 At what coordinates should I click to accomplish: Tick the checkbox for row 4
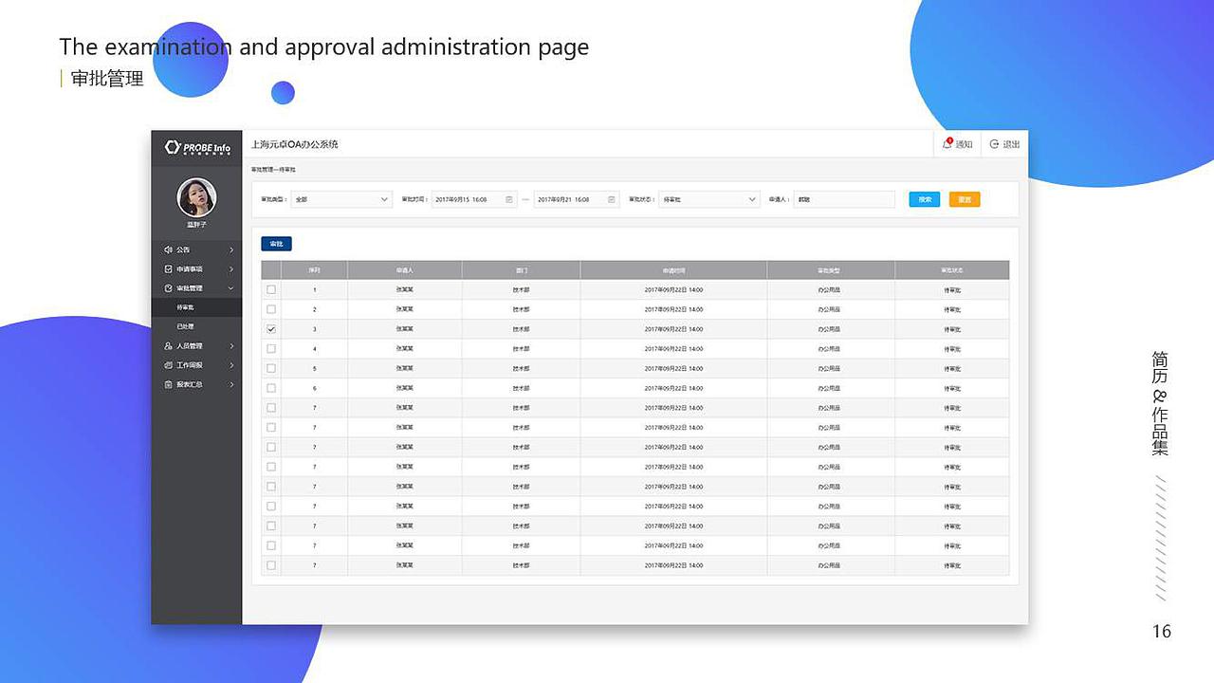271,348
